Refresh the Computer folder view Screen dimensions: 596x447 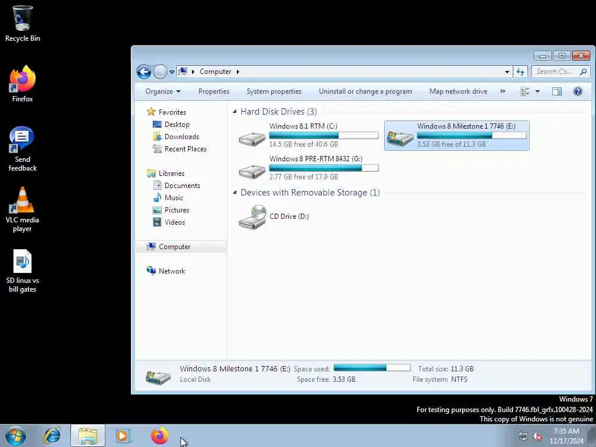[x=520, y=72]
